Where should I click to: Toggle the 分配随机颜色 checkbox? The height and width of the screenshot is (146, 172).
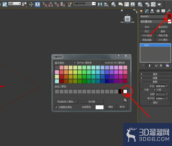[x=56, y=107]
